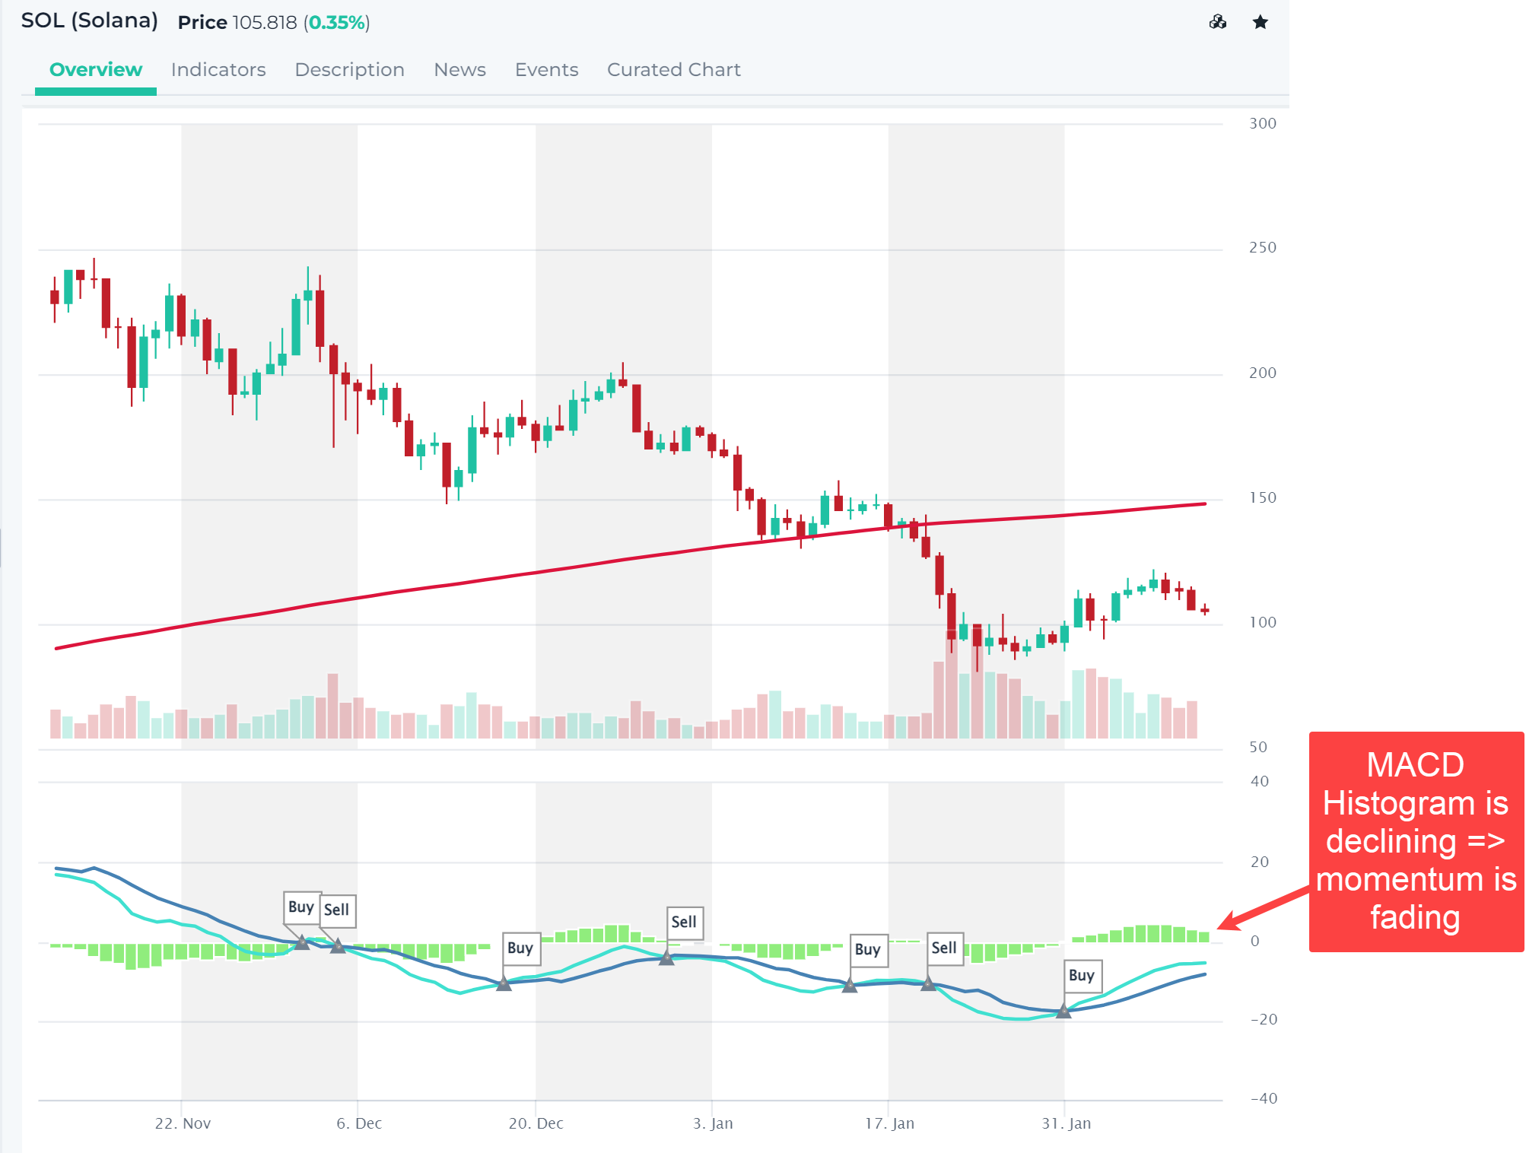The width and height of the screenshot is (1526, 1153).
Task: Click the 6. Dec date label
Action: (x=359, y=1123)
